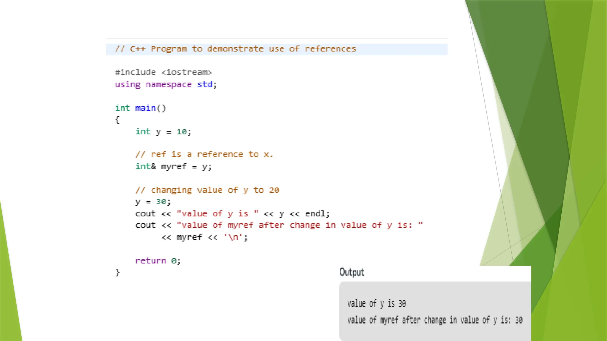Click the output line mentioning myref

click(x=435, y=320)
